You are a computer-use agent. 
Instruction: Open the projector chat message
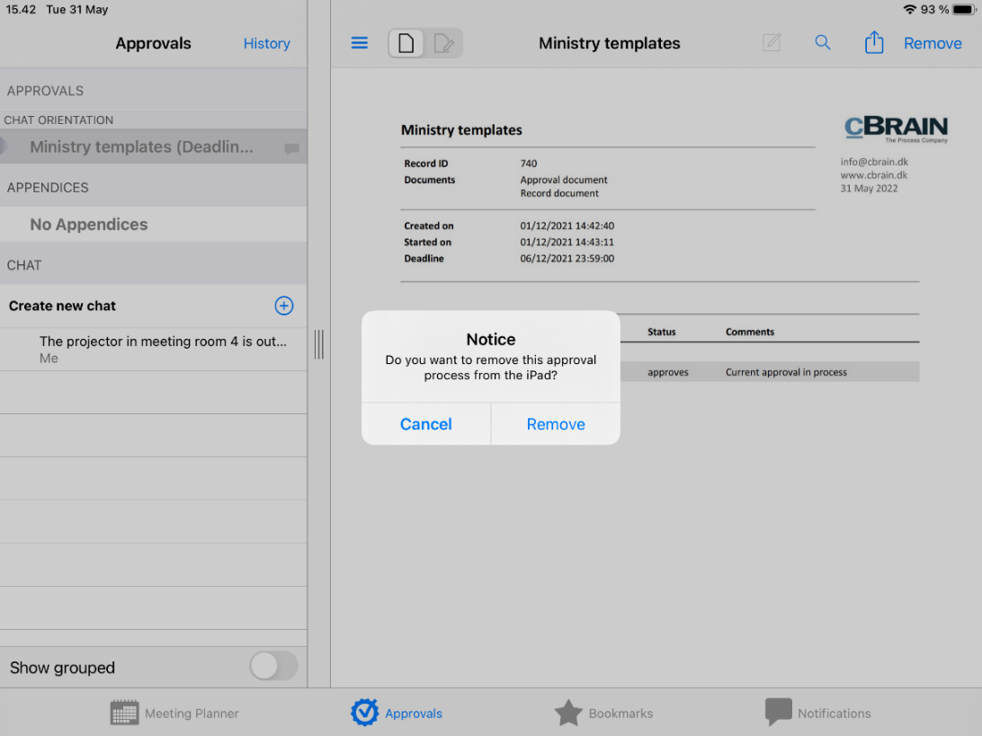162,349
